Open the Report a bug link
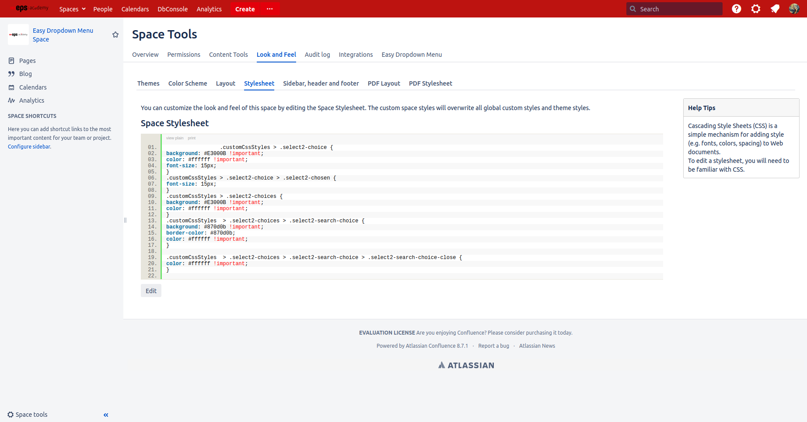 tap(493, 346)
